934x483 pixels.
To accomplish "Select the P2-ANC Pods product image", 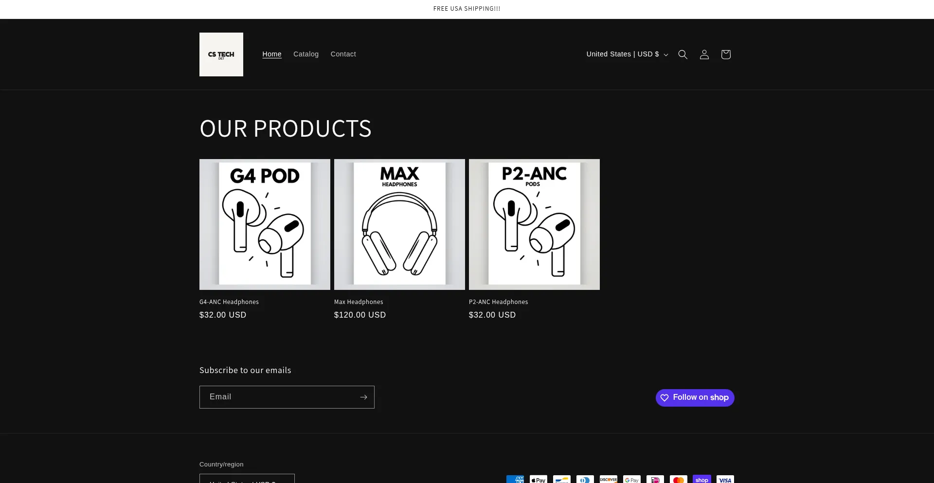I will click(534, 224).
